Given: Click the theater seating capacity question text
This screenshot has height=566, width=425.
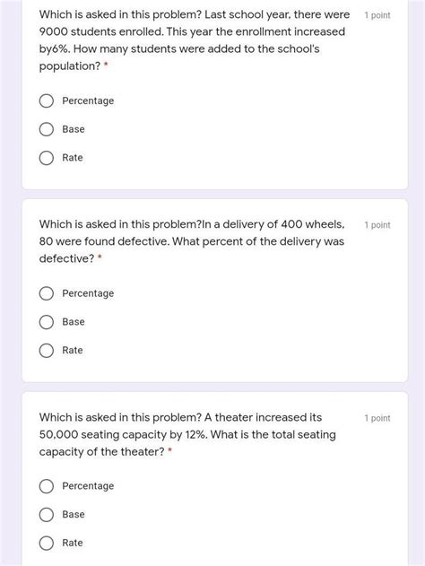Looking at the screenshot, I should (x=187, y=435).
